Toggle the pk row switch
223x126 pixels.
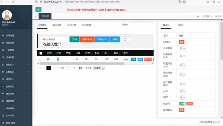coord(183,92)
